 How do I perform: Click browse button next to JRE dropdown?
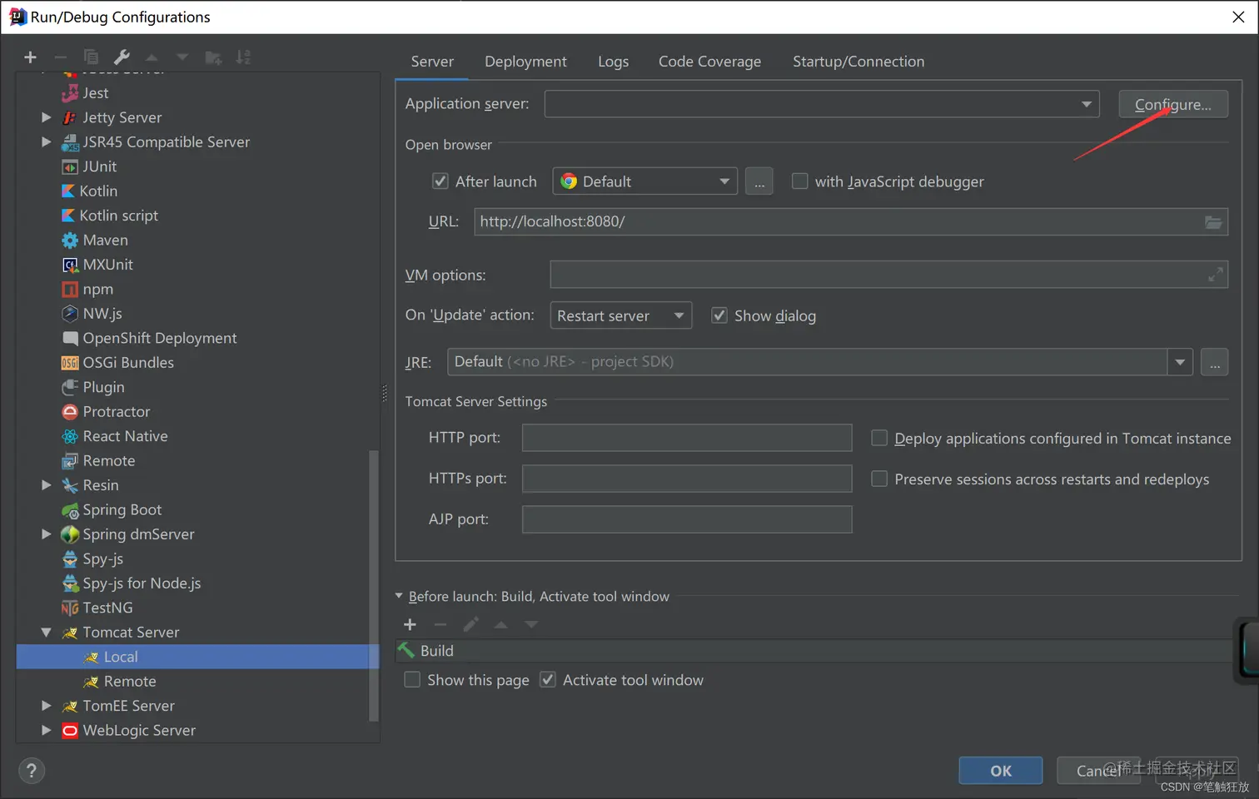click(1215, 363)
